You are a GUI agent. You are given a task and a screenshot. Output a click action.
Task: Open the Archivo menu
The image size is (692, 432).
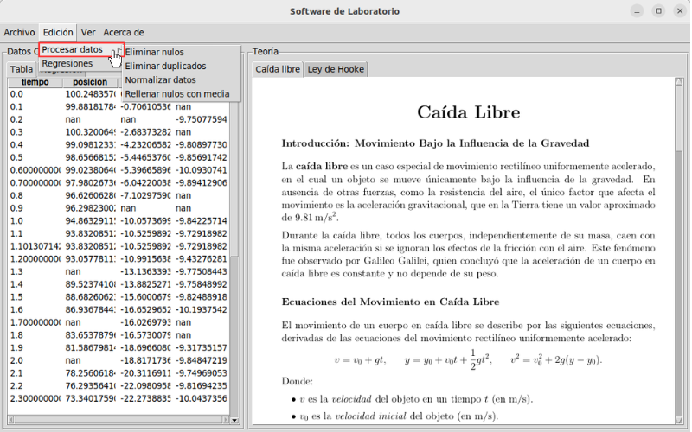pos(19,32)
